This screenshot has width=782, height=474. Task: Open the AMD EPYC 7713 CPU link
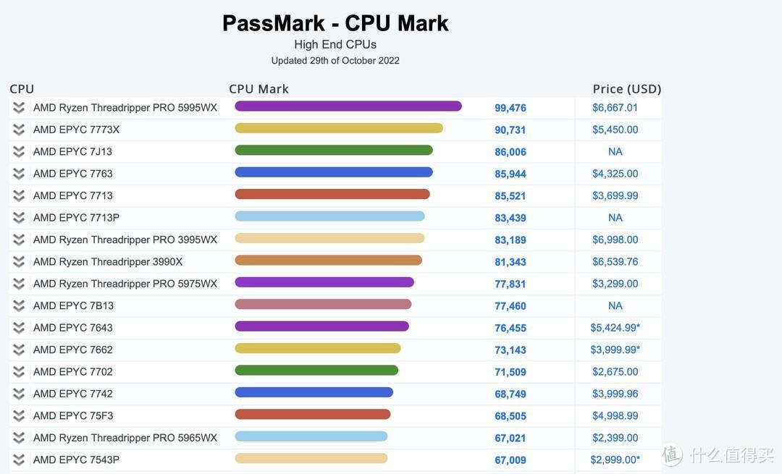73,195
